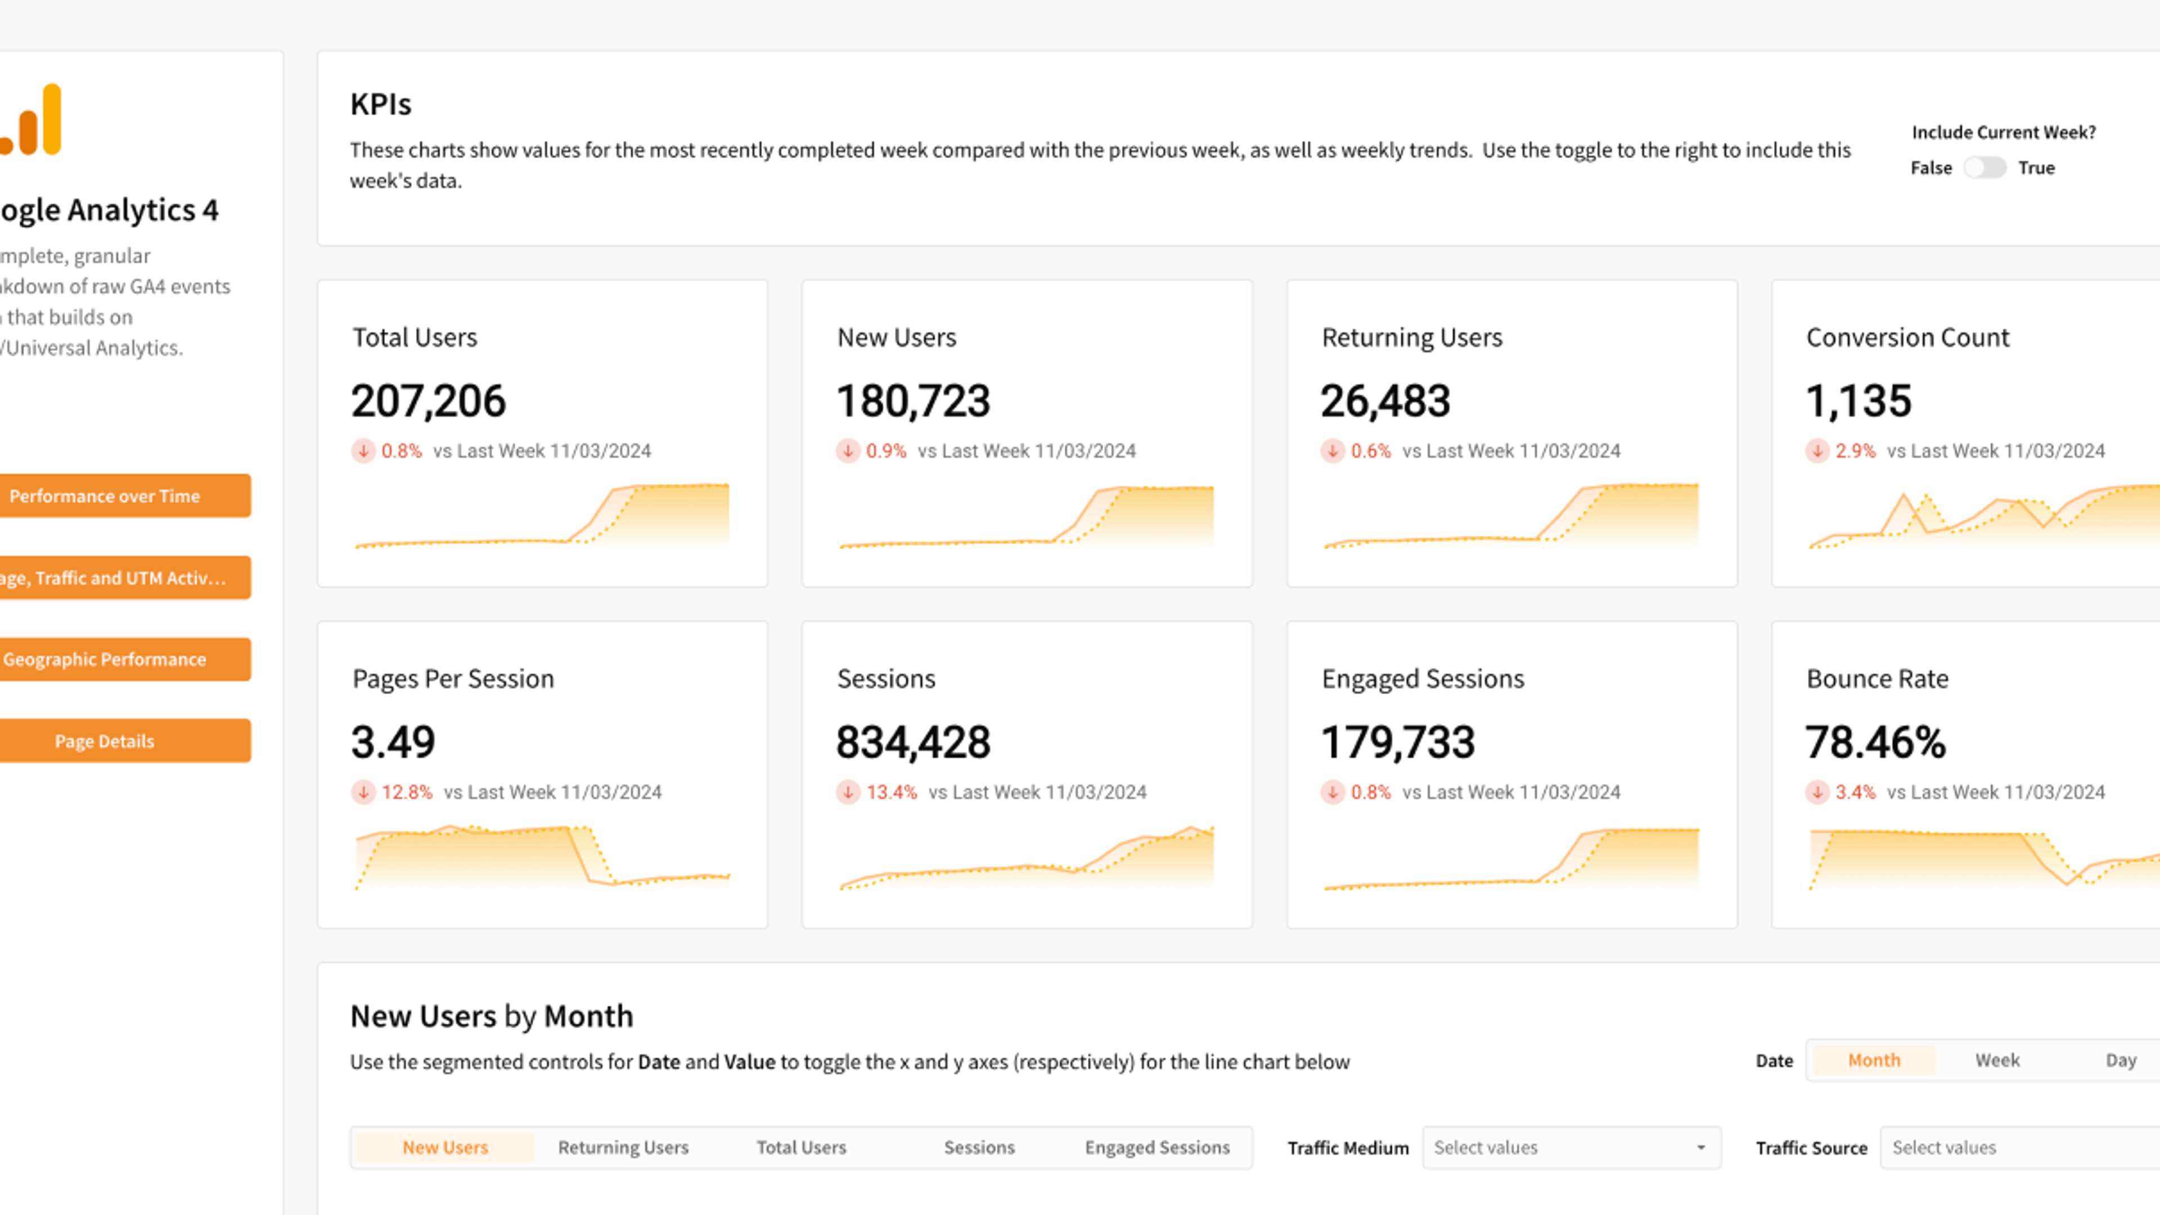Click the 78.46% Bounce Rate value
Viewport: 2160px width, 1215px height.
click(1876, 742)
